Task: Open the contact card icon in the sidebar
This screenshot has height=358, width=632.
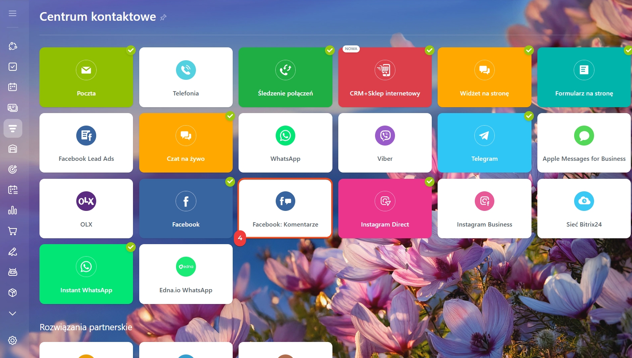Action: click(x=13, y=108)
